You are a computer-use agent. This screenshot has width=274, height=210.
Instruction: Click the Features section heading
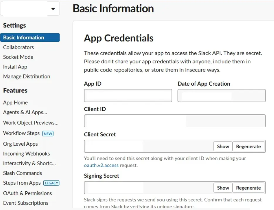coord(15,90)
